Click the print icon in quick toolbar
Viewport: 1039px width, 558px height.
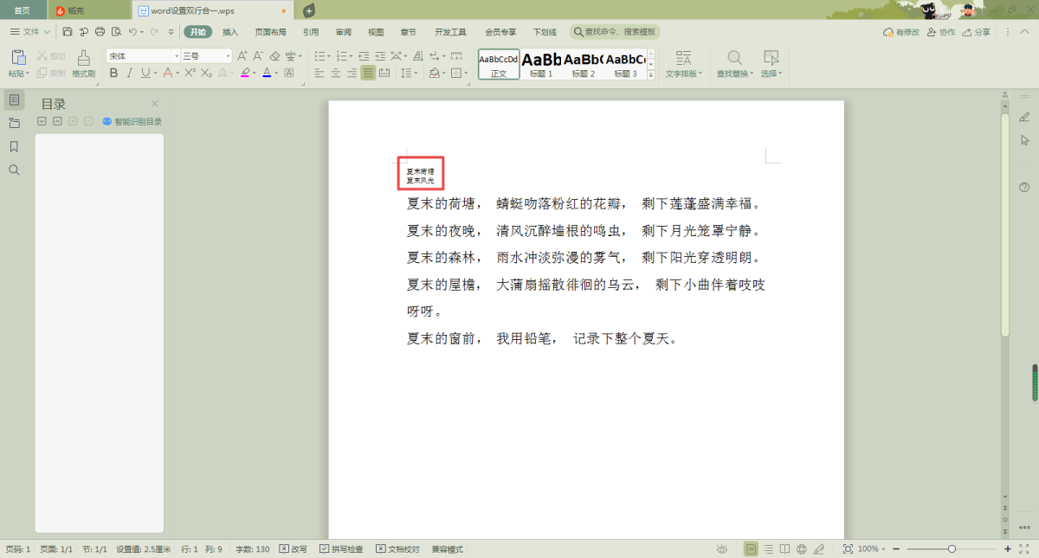coord(100,32)
